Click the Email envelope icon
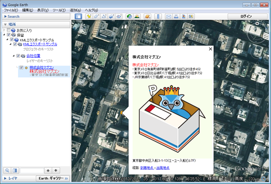 click(169, 16)
